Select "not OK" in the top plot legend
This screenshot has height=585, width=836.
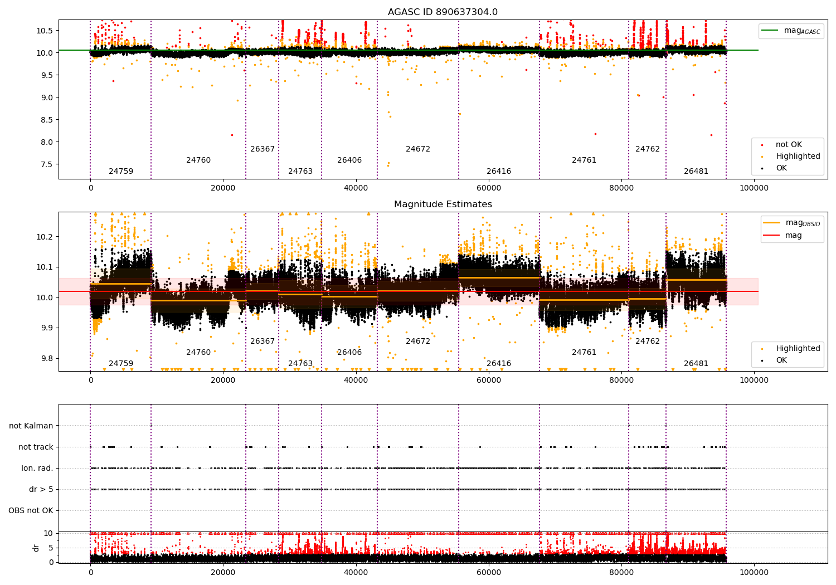[x=789, y=145]
